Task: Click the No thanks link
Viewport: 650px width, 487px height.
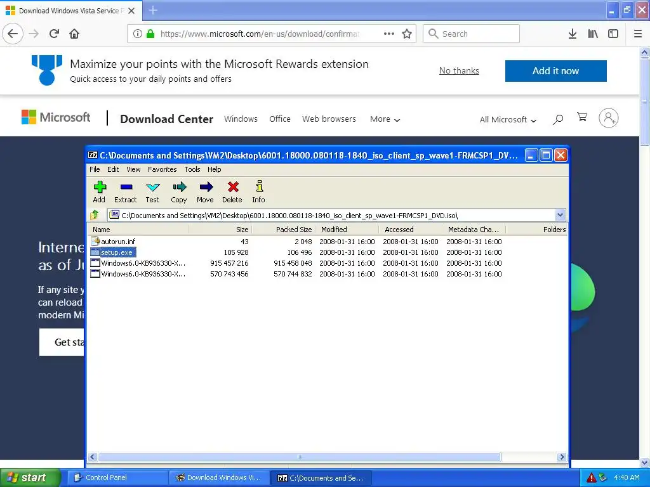Action: (x=459, y=71)
